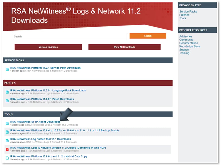Click document icon beside 11.2.1 Service Pack Downloads
This screenshot has width=221, height=166.
click(x=7, y=69)
